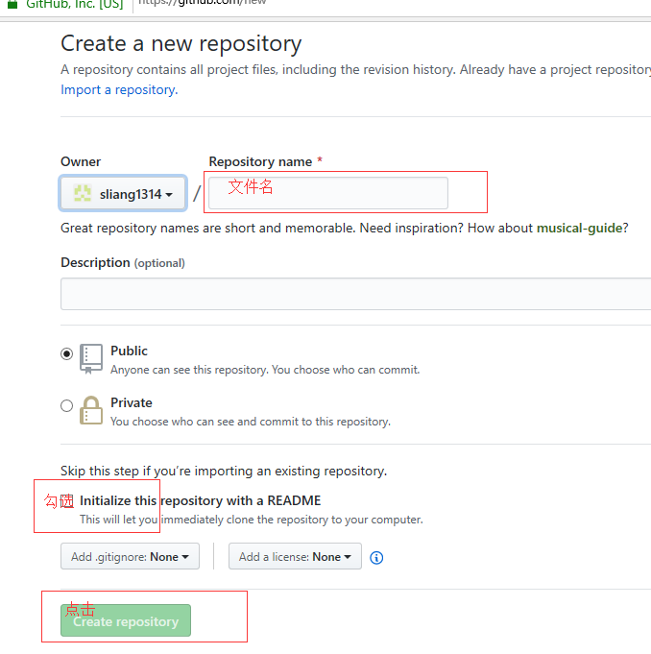This screenshot has width=651, height=654.
Task: Click the 'Anyone can see this repository' description
Action: pyautogui.click(x=265, y=370)
